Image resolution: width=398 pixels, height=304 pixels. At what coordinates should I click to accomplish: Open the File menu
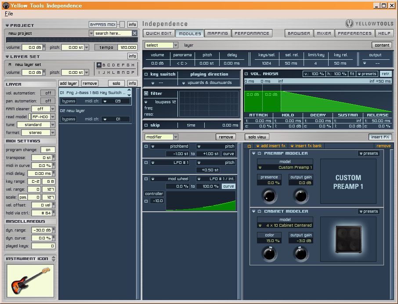pyautogui.click(x=9, y=14)
